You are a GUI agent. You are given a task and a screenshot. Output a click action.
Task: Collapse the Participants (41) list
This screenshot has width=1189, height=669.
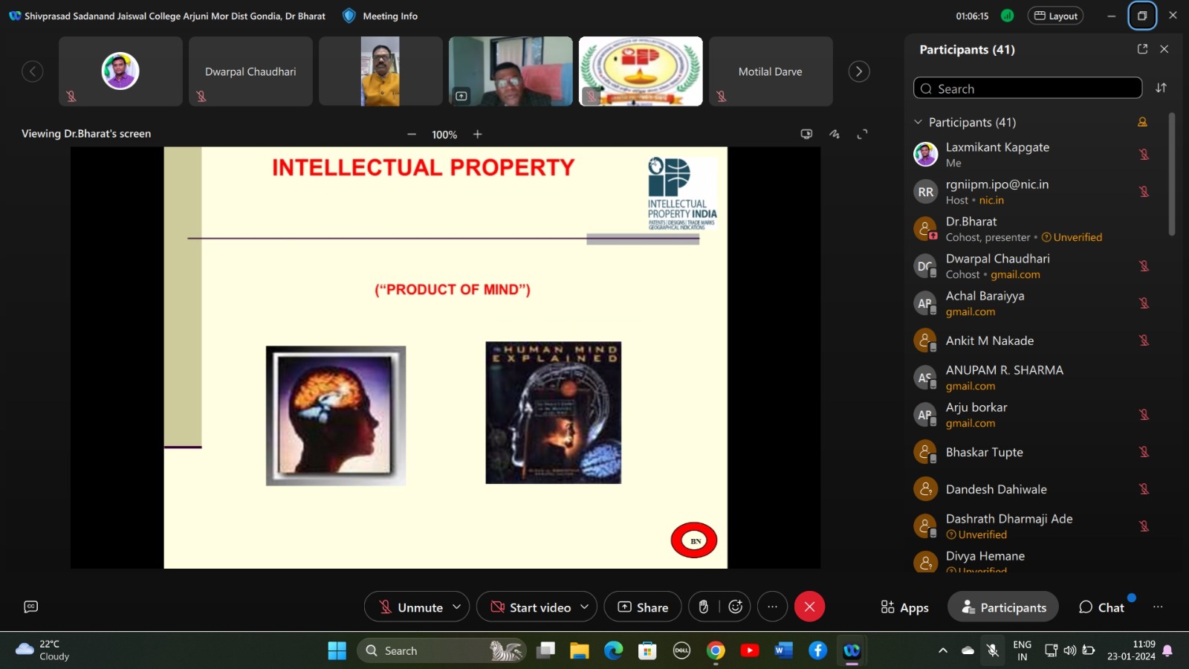(x=919, y=122)
